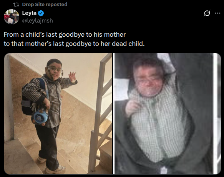The height and width of the screenshot is (177, 224).
Task: Visit the @leylajmsh handle link
Action: pyautogui.click(x=37, y=21)
